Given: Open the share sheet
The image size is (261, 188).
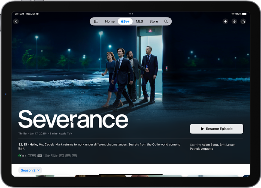Looking at the screenshot, I should [x=243, y=21].
